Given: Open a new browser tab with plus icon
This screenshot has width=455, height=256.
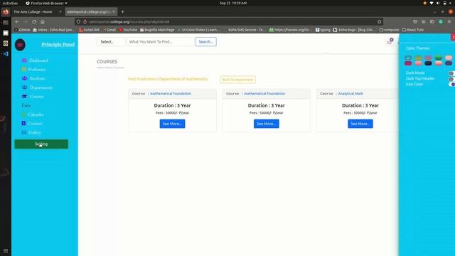Looking at the screenshot, I should coord(122,12).
